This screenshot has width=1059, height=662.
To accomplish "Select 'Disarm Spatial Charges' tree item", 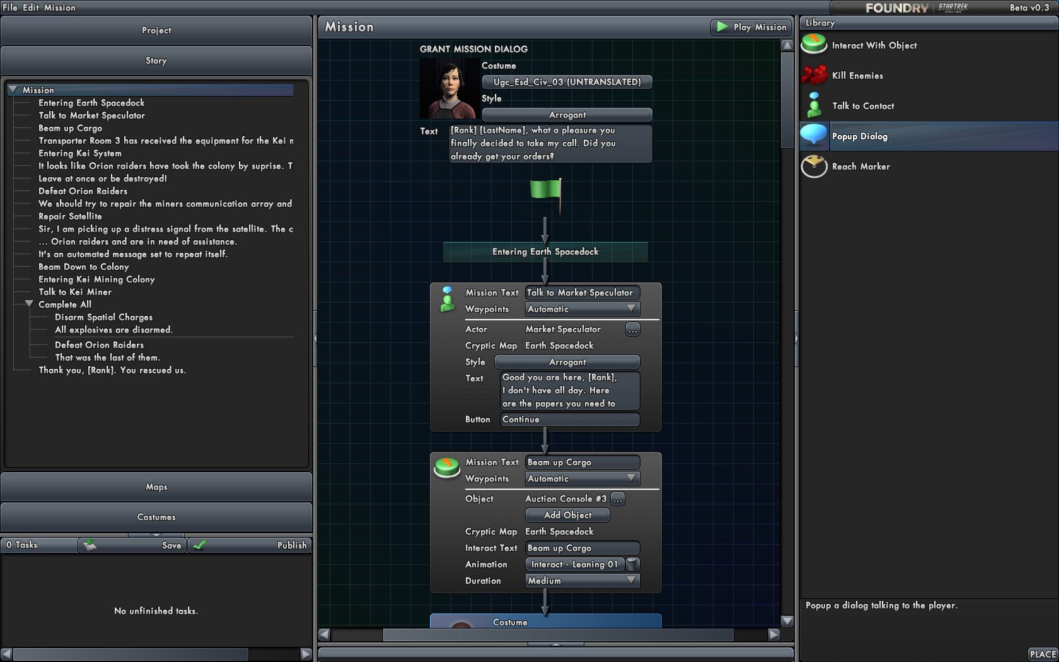I will (x=103, y=317).
